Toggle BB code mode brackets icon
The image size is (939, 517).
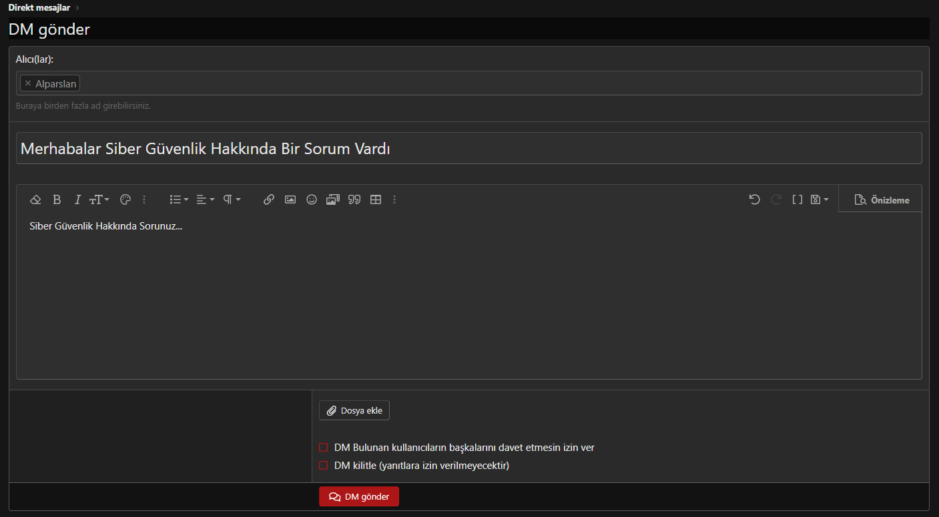798,199
